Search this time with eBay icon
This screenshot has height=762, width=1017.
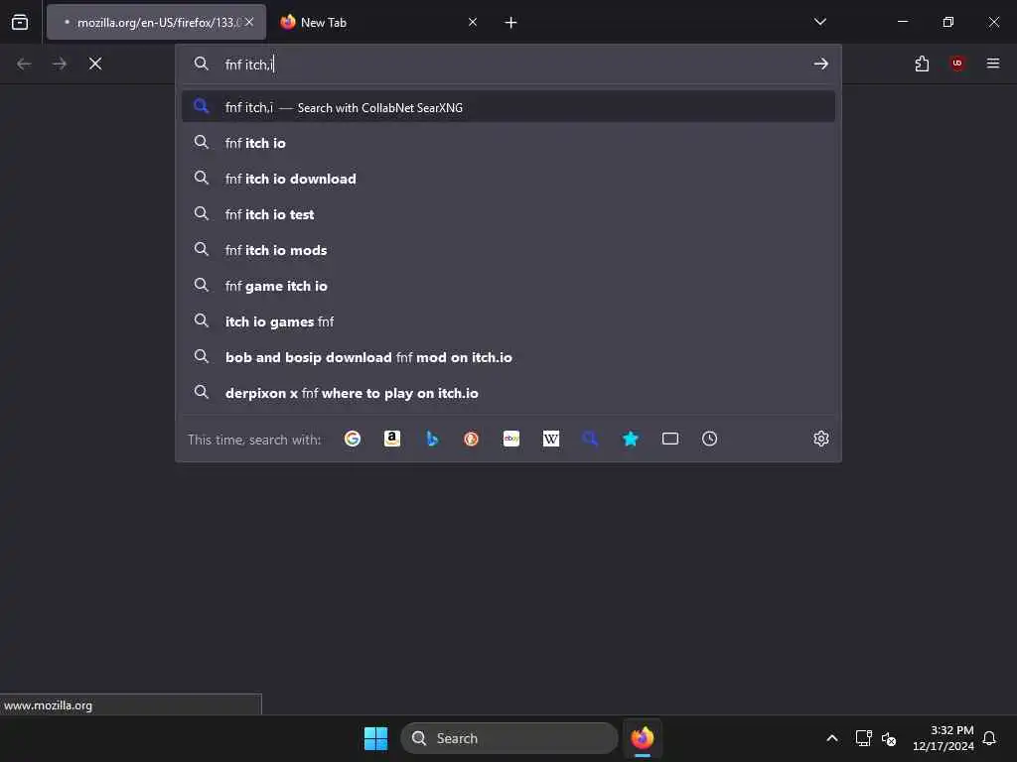(x=511, y=439)
